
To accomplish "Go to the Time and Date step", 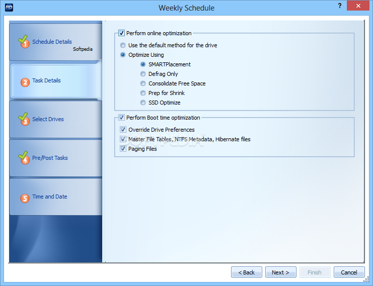I will coord(56,197).
